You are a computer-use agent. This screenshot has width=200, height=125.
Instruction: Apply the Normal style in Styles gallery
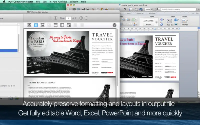point(148,22)
